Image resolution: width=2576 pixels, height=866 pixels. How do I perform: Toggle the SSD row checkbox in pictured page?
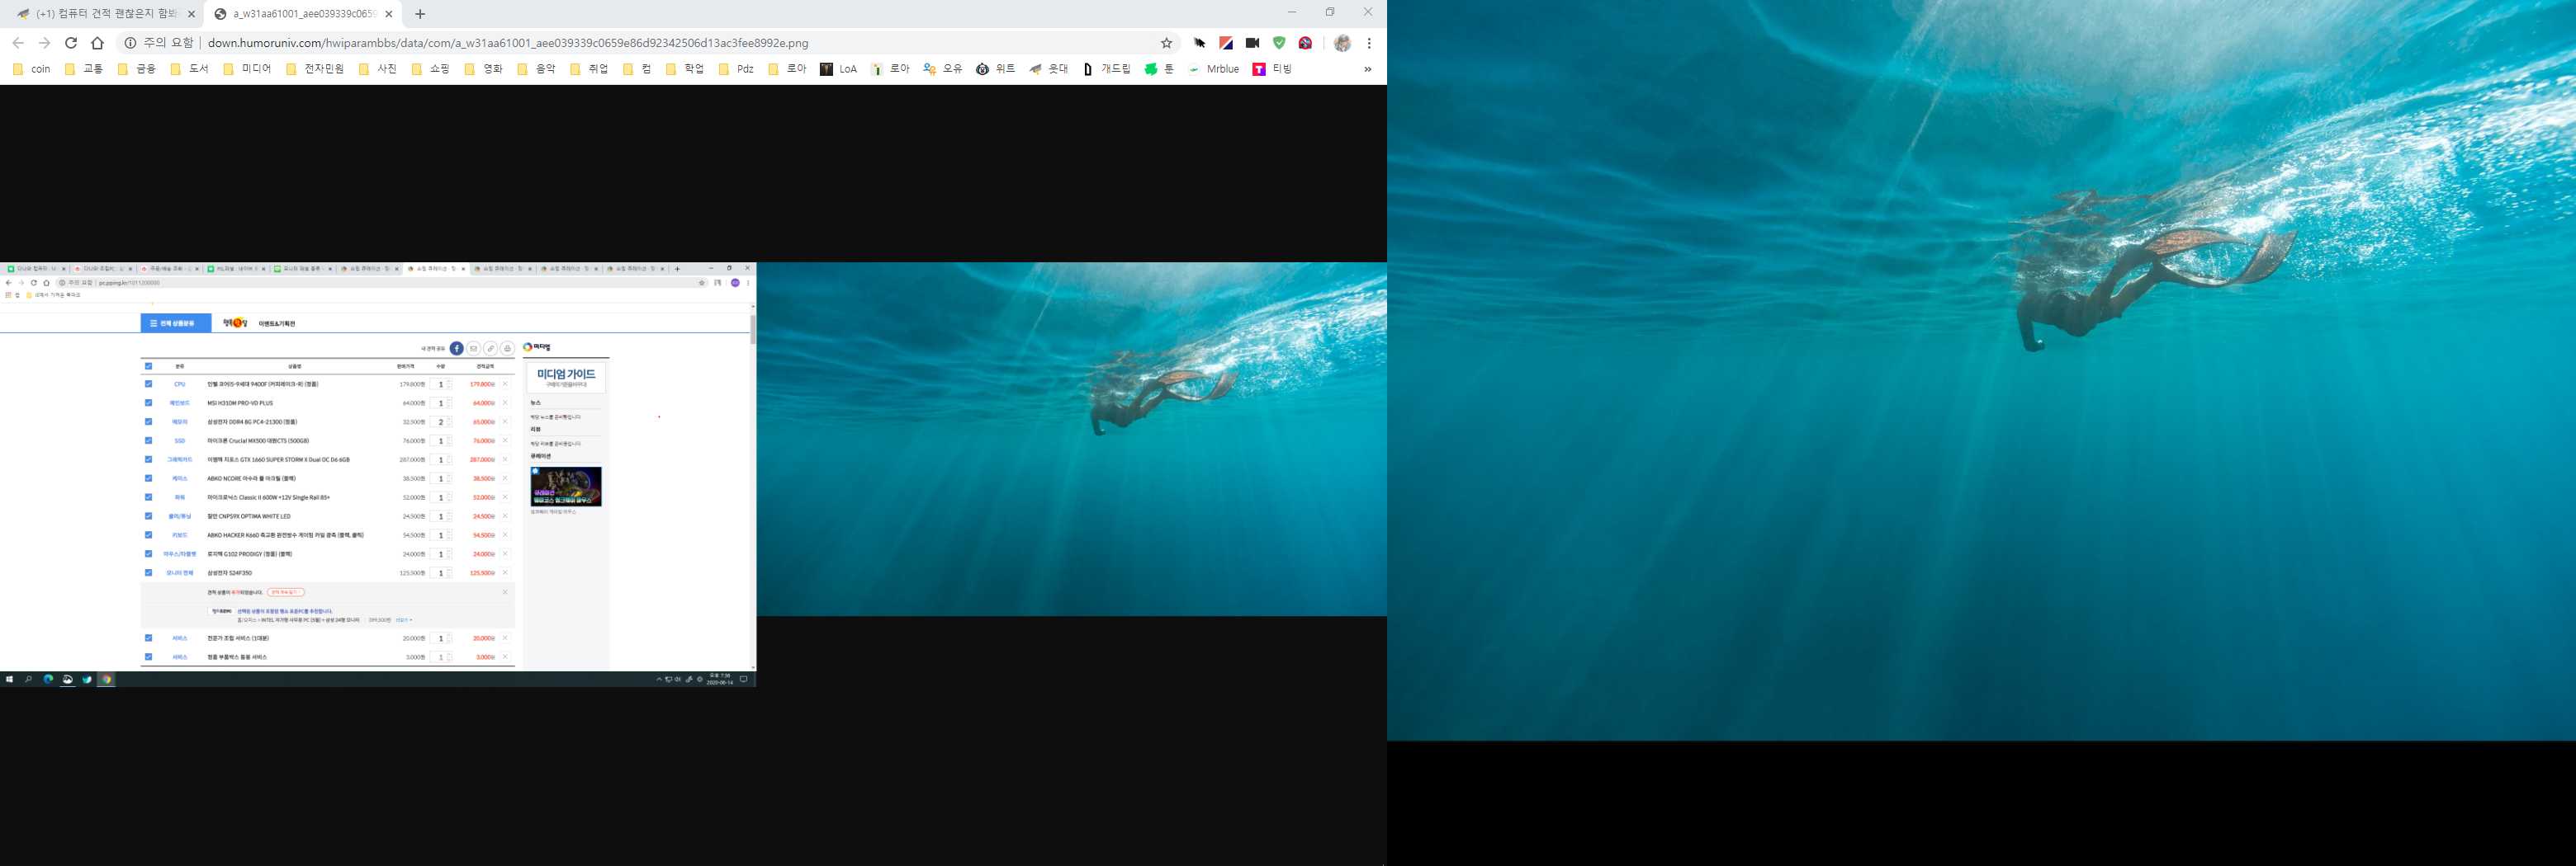tap(148, 440)
